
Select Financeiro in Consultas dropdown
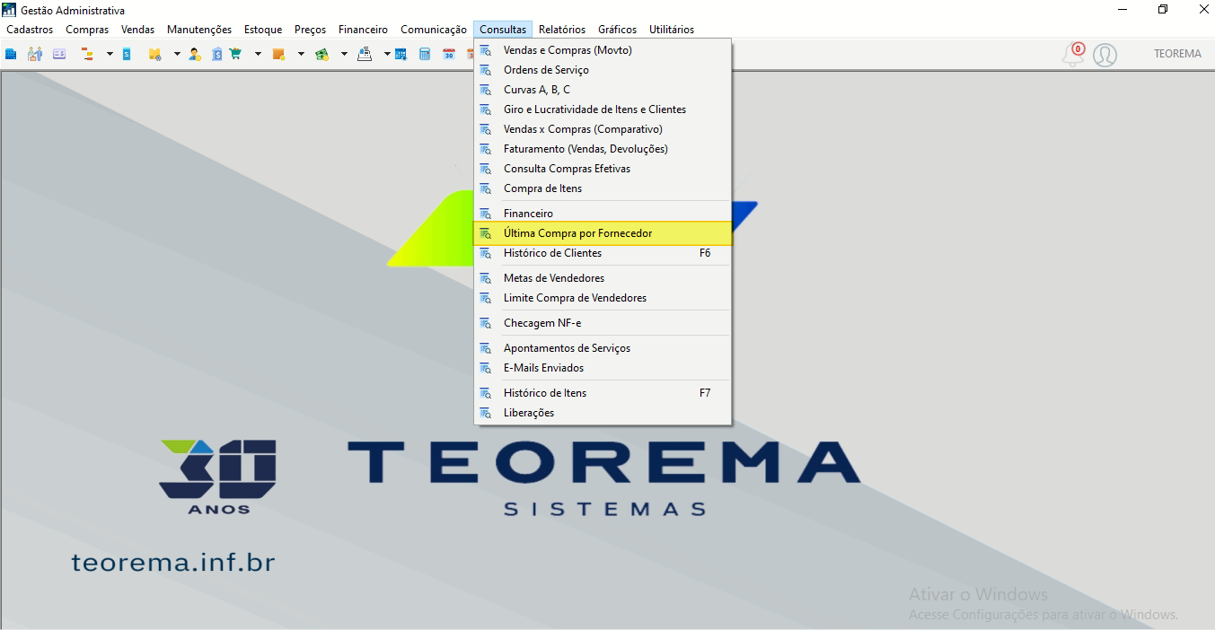603,214
